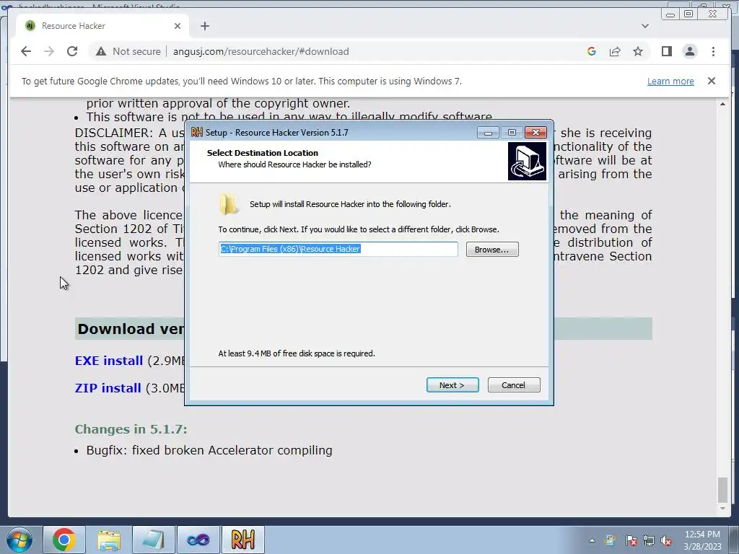The height and width of the screenshot is (554, 739).
Task: Select the Resource Hacker browser tab
Action: (102, 26)
